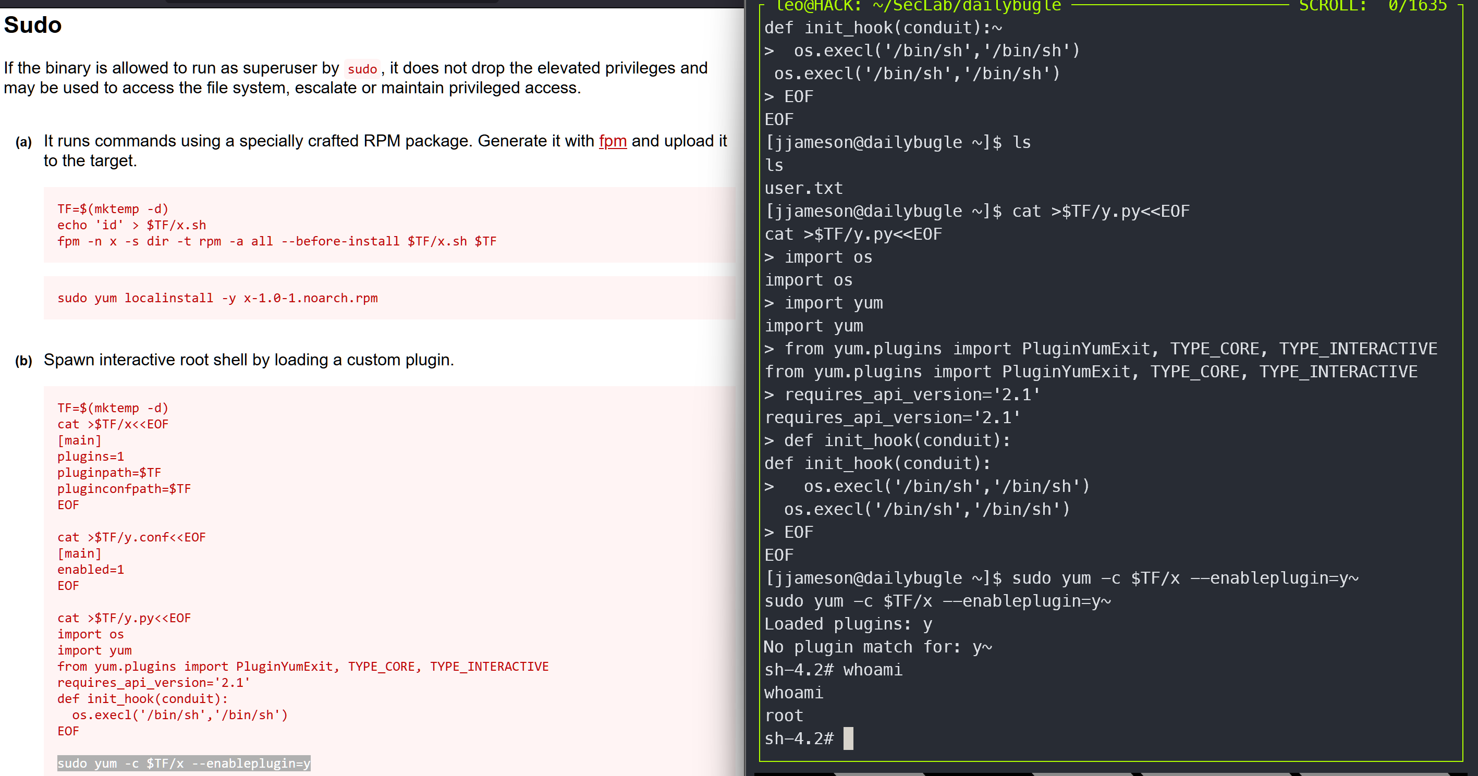Open the fpm hyperlink in section (a)

click(x=612, y=141)
